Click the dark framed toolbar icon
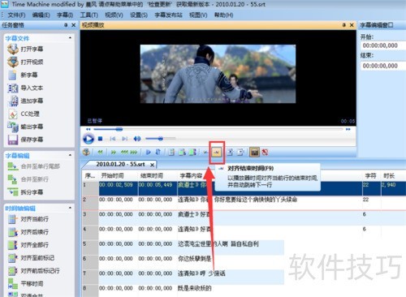Image resolution: width=406 pixels, height=297 pixels. (254, 153)
